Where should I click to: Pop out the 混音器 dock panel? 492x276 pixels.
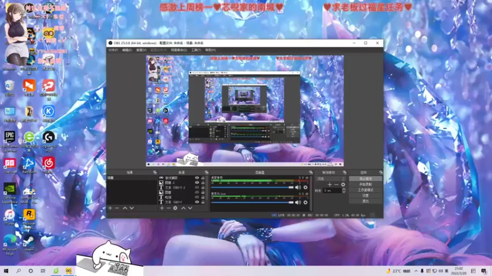311,172
